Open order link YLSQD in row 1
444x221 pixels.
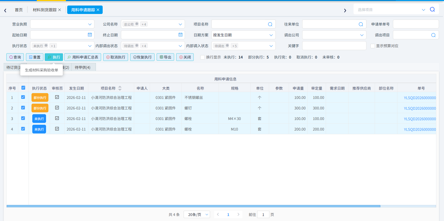coord(420,98)
